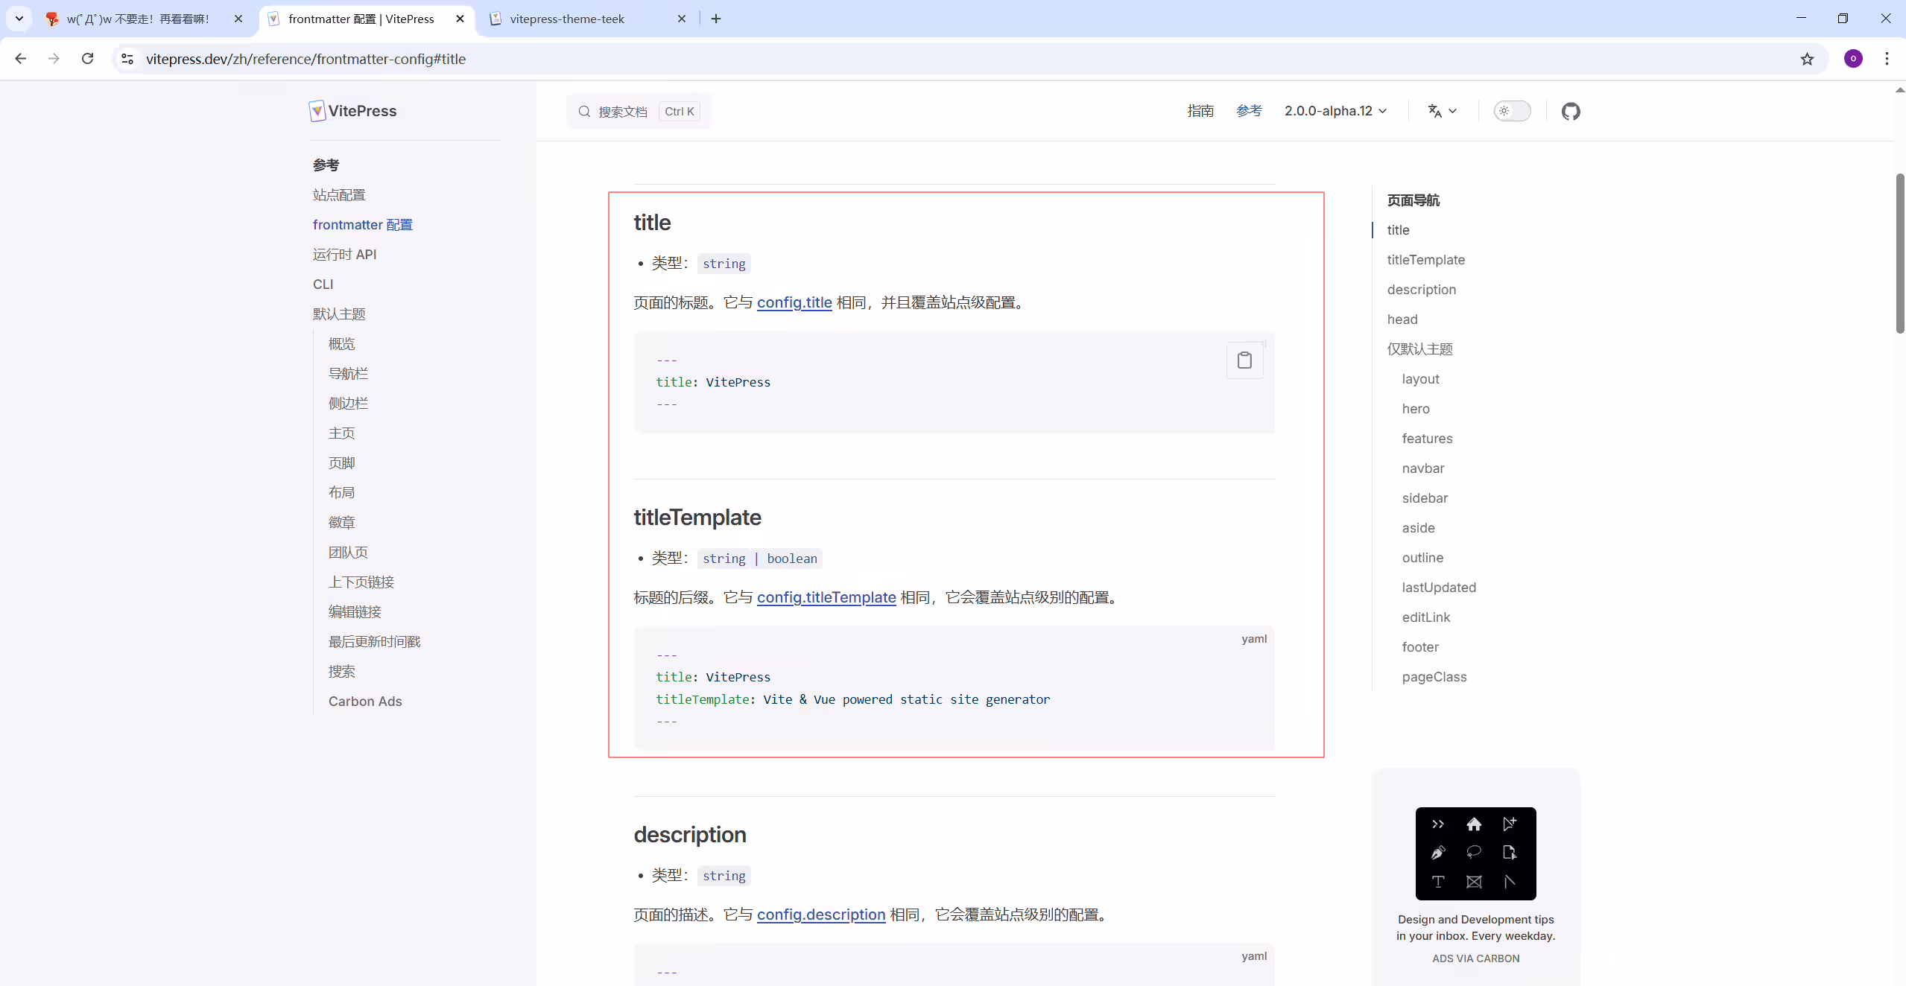The image size is (1906, 986).
Task: Expand the tab search chevron in Chrome
Action: [x=19, y=19]
